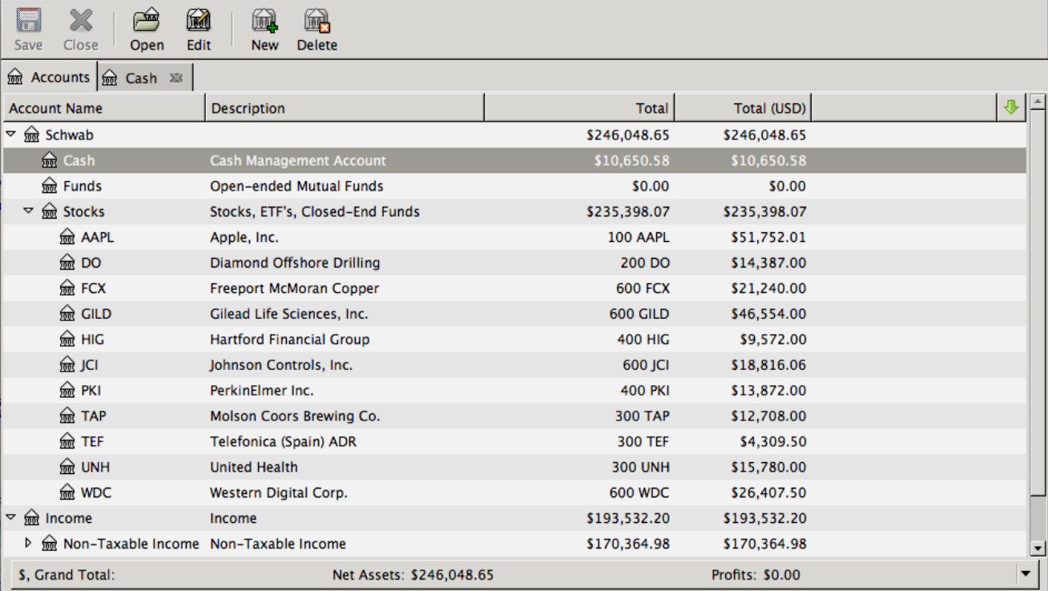Click the $51,752.01 AAPL total value
1048x591 pixels.
[x=768, y=237]
